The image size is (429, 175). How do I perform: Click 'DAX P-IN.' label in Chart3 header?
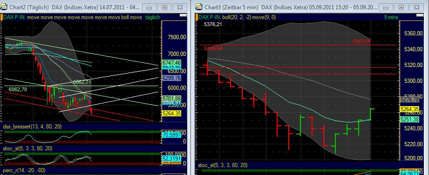click(x=210, y=17)
